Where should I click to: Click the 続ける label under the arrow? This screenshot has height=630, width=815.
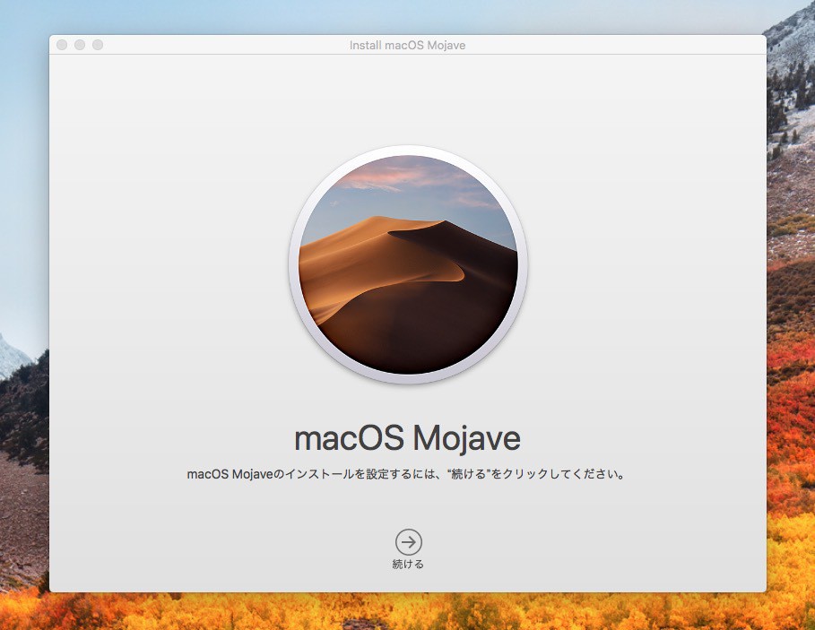click(x=408, y=564)
